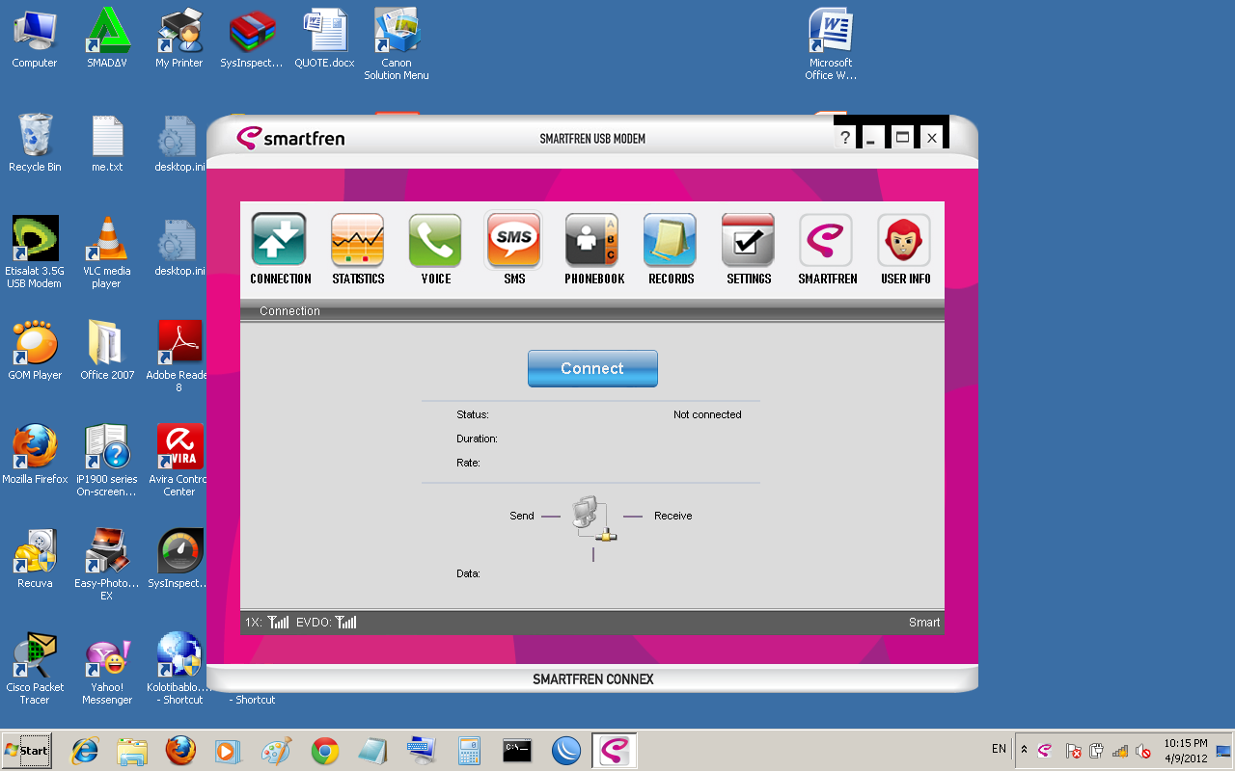The width and height of the screenshot is (1235, 771).
Task: Select the Mozilla Firefox desktop shortcut
Action: coord(35,455)
